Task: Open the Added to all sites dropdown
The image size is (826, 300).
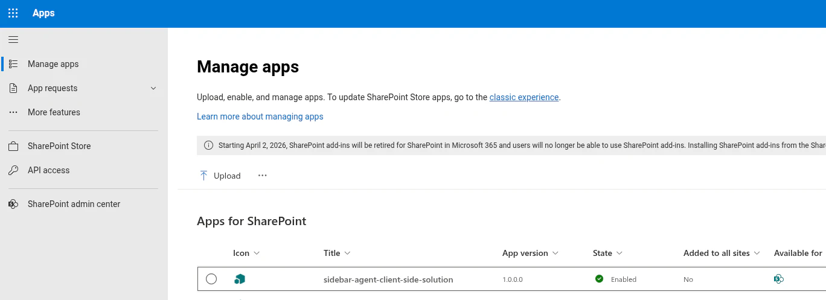Action: [x=757, y=254]
